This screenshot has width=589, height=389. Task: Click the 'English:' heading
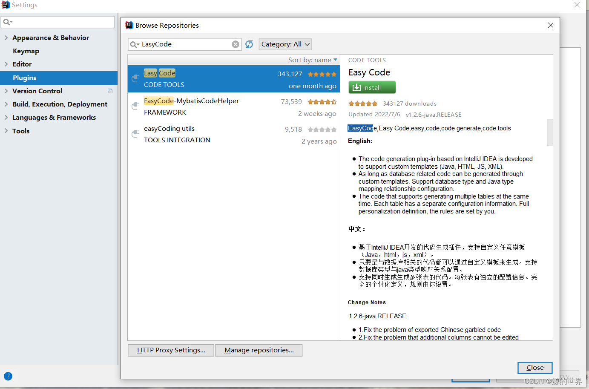click(360, 141)
